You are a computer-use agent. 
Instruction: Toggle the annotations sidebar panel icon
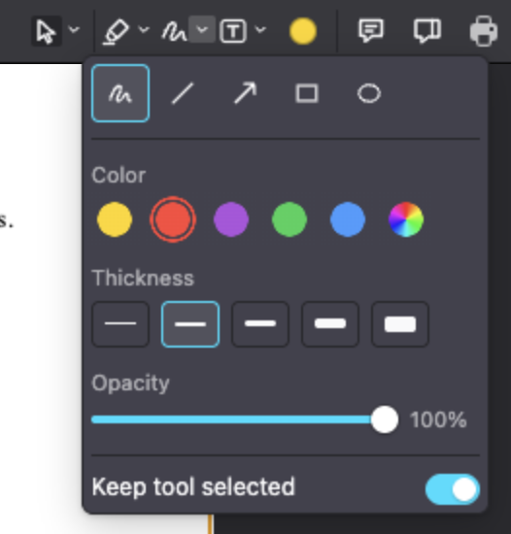[427, 31]
